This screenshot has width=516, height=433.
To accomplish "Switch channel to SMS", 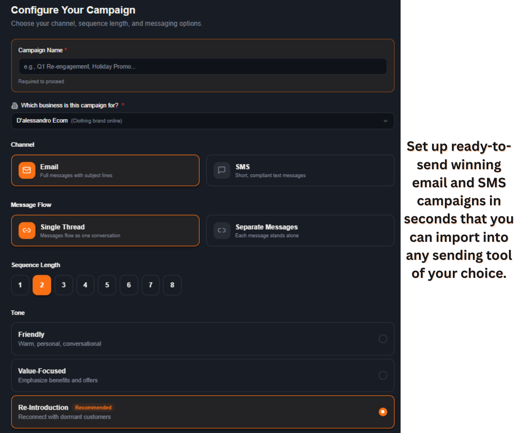I will coord(300,170).
